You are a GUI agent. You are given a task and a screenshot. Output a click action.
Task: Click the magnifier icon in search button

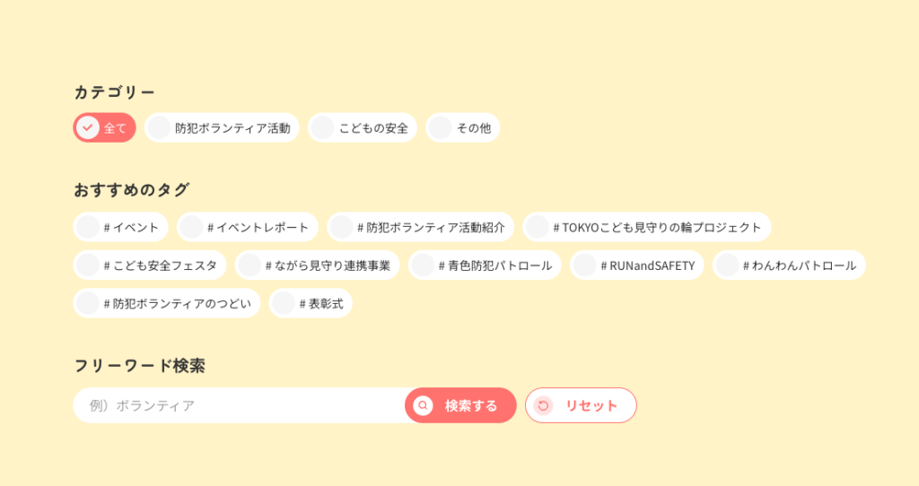(423, 405)
